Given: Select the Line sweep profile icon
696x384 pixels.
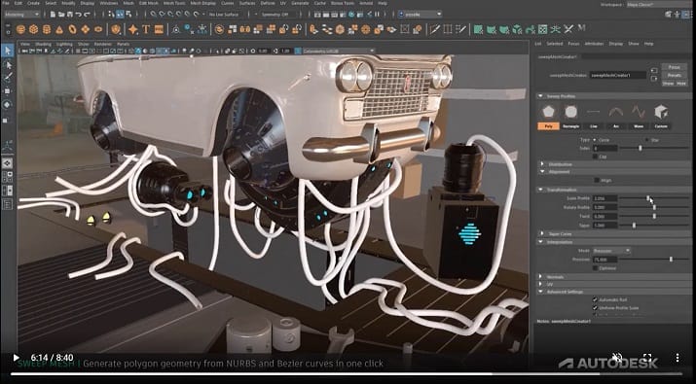Looking at the screenshot, I should click(594, 112).
